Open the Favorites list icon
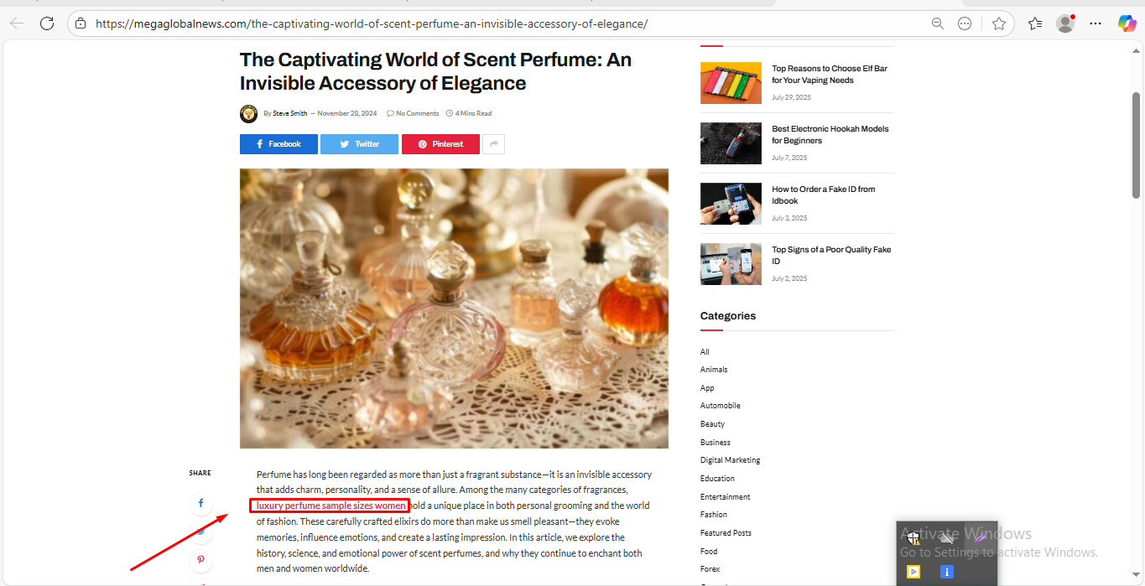 1035,23
